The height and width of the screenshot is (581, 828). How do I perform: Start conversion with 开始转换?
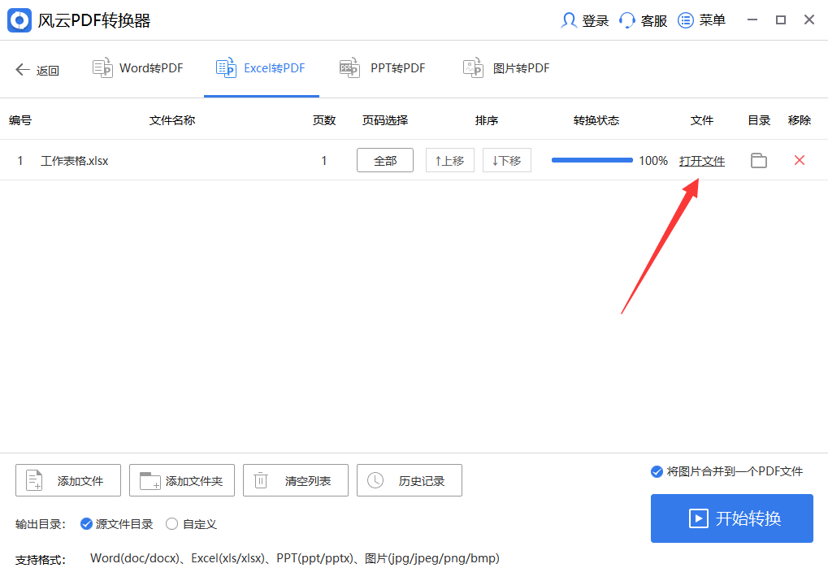[732, 518]
